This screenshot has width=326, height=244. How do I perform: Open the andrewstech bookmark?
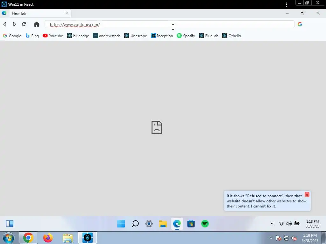(107, 36)
